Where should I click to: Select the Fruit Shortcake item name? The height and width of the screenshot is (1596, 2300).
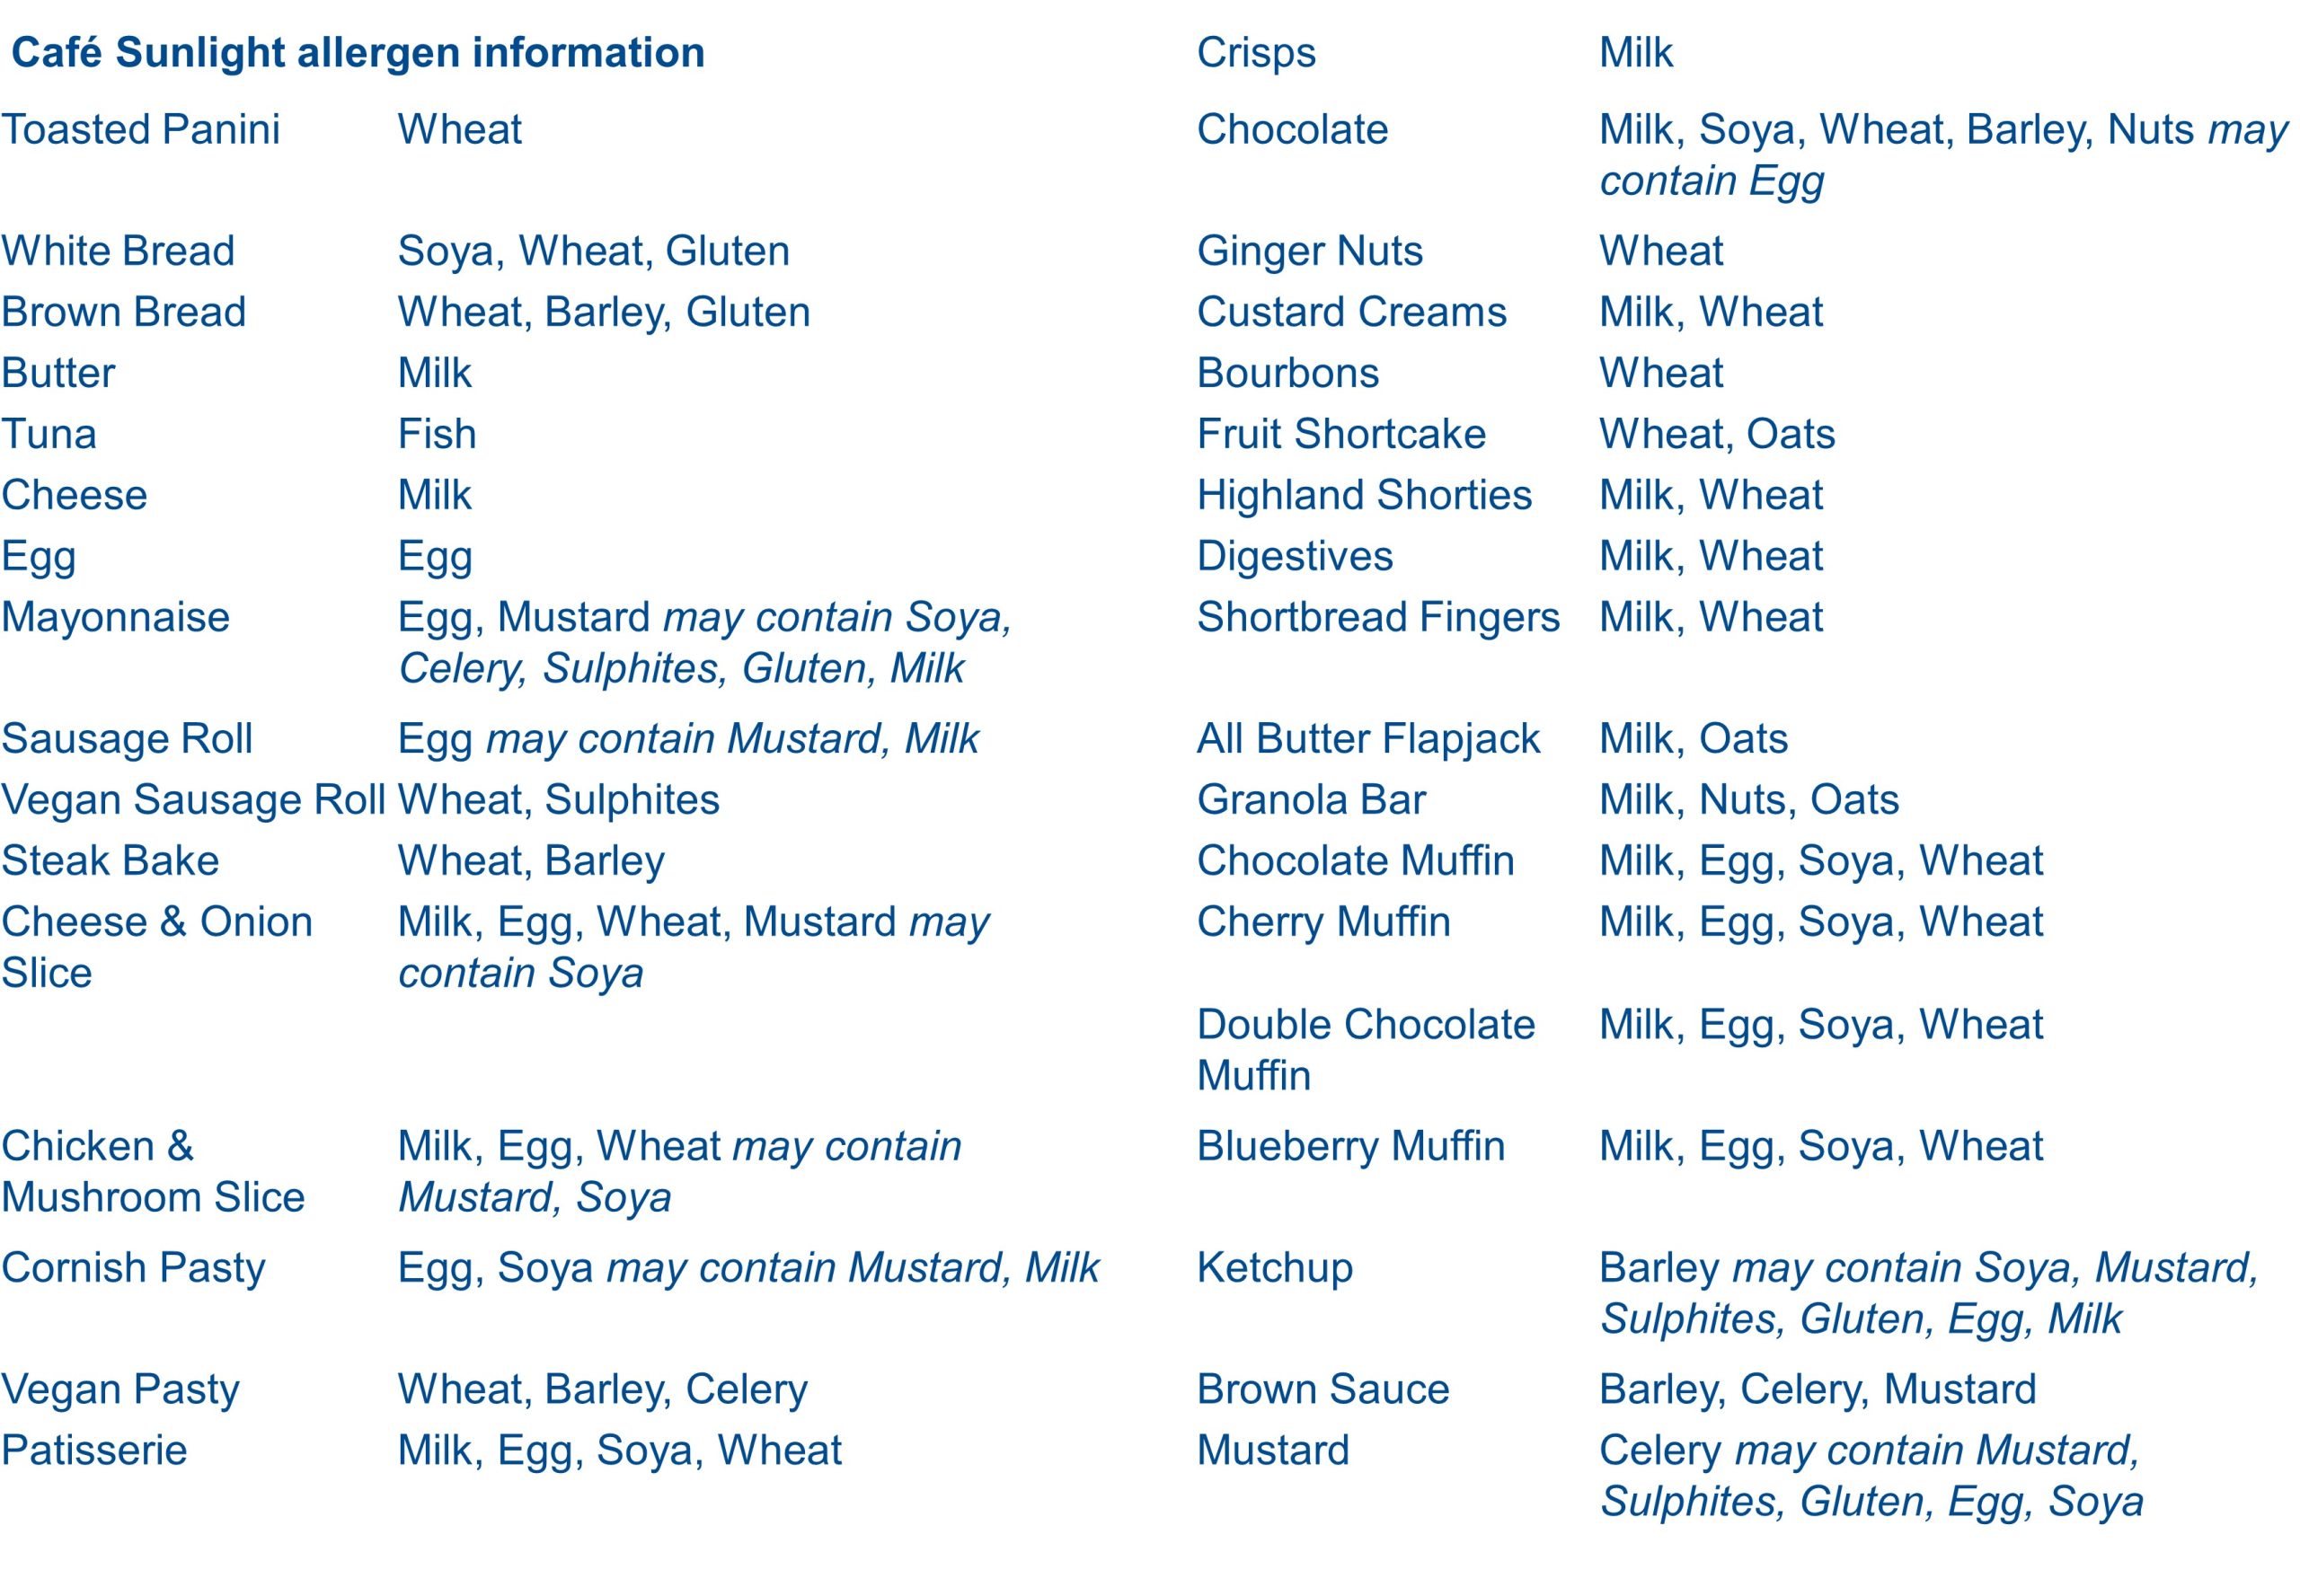click(x=1341, y=434)
